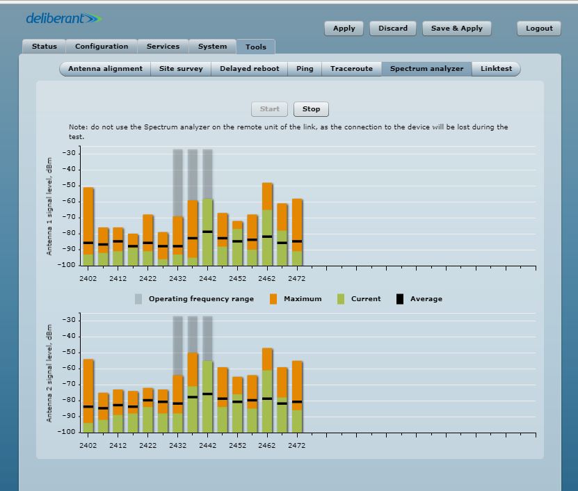The height and width of the screenshot is (491, 578).
Task: Click the Antenna 2 bar at 2462 MHz
Action: point(267,390)
